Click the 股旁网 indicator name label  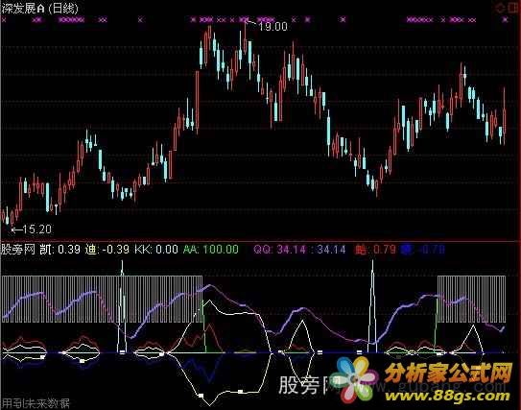coord(18,250)
